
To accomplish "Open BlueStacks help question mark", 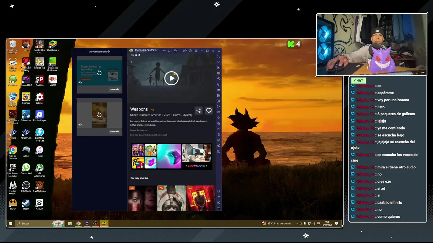I will click(x=190, y=51).
